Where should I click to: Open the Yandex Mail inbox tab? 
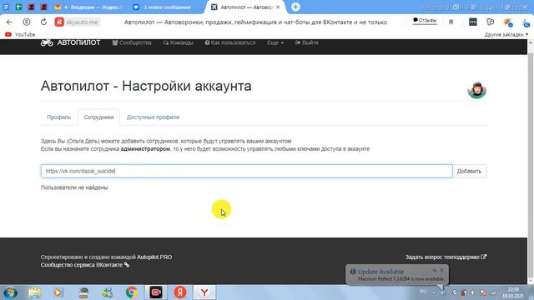[90, 7]
